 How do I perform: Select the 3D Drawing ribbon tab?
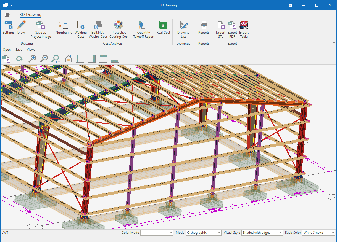pyautogui.click(x=30, y=15)
